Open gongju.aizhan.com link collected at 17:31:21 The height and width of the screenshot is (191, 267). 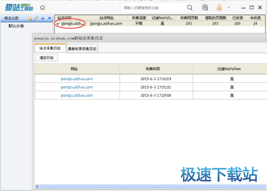[77, 87]
